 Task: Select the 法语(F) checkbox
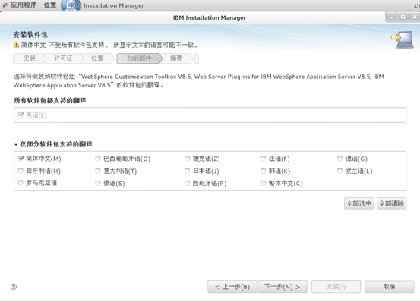click(x=263, y=159)
